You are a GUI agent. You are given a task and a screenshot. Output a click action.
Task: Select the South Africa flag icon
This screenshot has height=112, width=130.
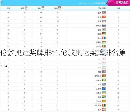point(104,97)
